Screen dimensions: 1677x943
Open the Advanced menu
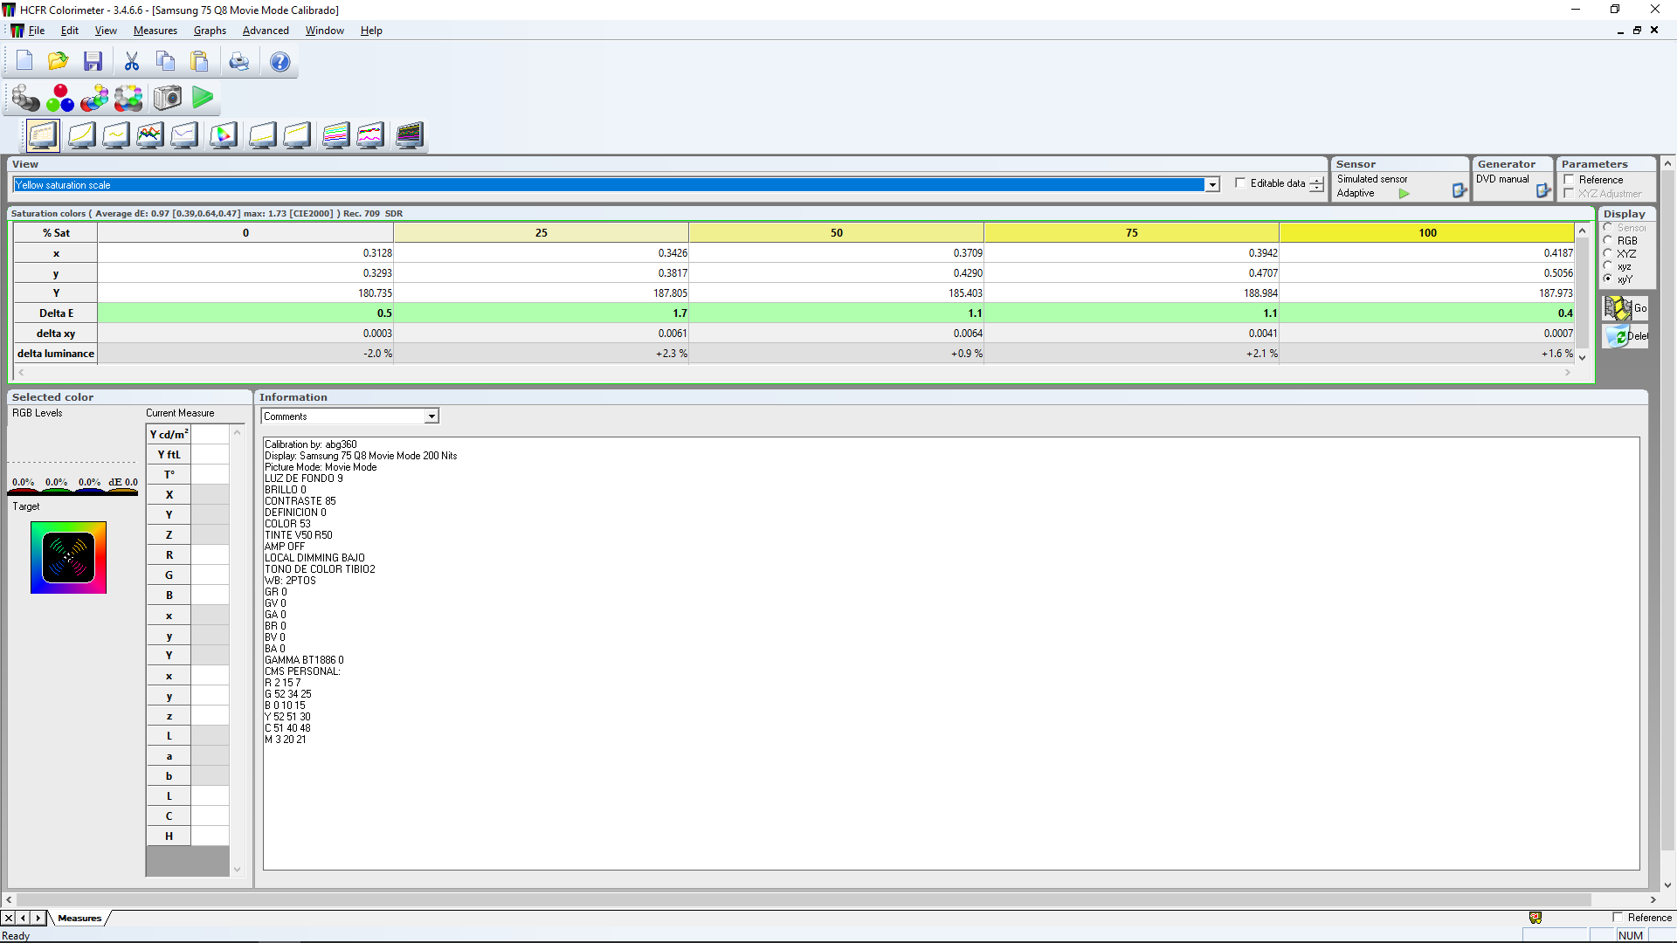(266, 31)
